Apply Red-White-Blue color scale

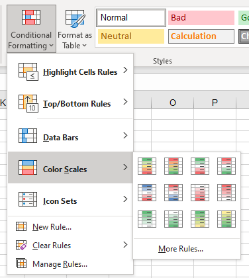(x=174, y=193)
